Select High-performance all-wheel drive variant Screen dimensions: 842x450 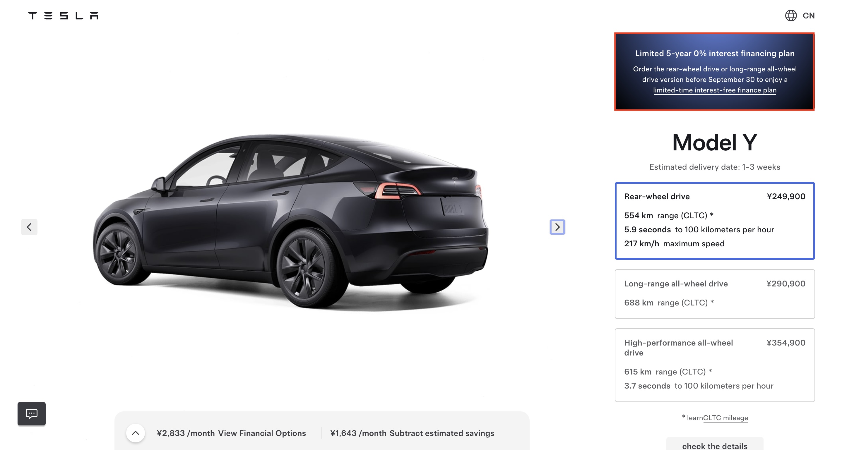point(715,365)
